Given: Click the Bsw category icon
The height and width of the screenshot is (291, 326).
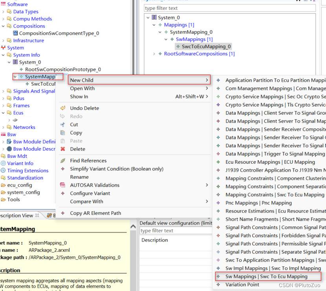Looking at the screenshot, I should pos(3,134).
